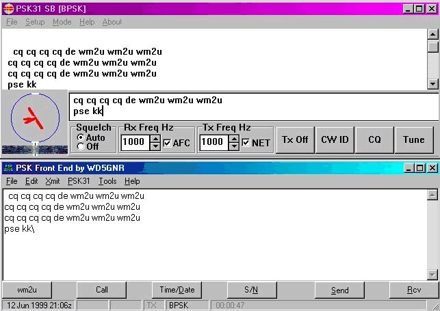This screenshot has width=440, height=311.
Task: Click the Front End text editing area
Action: click(215, 235)
